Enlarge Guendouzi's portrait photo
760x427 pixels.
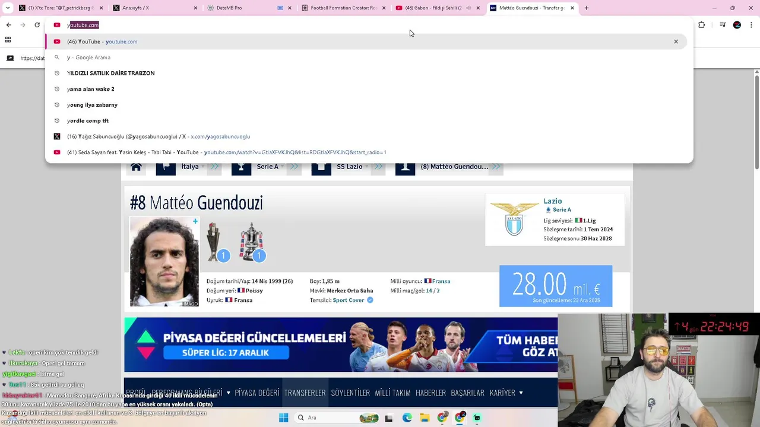(164, 262)
